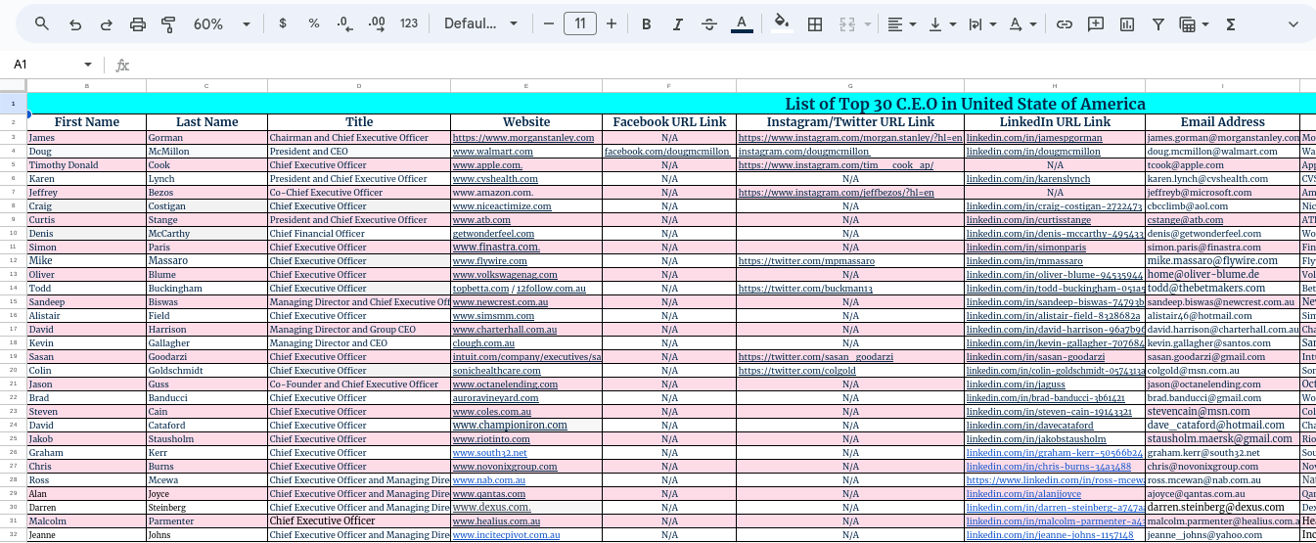1316x543 pixels.
Task: Decrease font size with minus button
Action: click(548, 23)
